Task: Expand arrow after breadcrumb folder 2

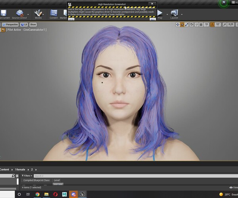Action: point(36,169)
